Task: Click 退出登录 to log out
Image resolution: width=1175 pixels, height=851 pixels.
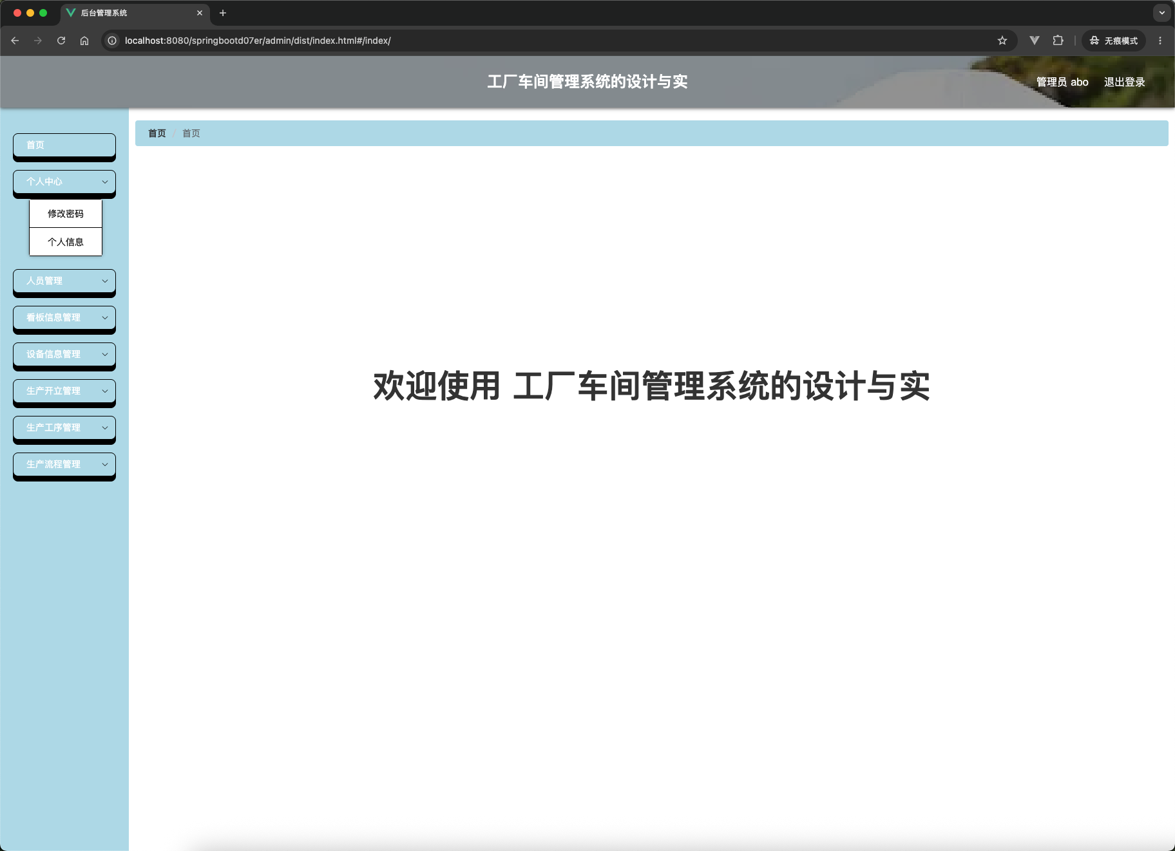Action: [x=1124, y=82]
